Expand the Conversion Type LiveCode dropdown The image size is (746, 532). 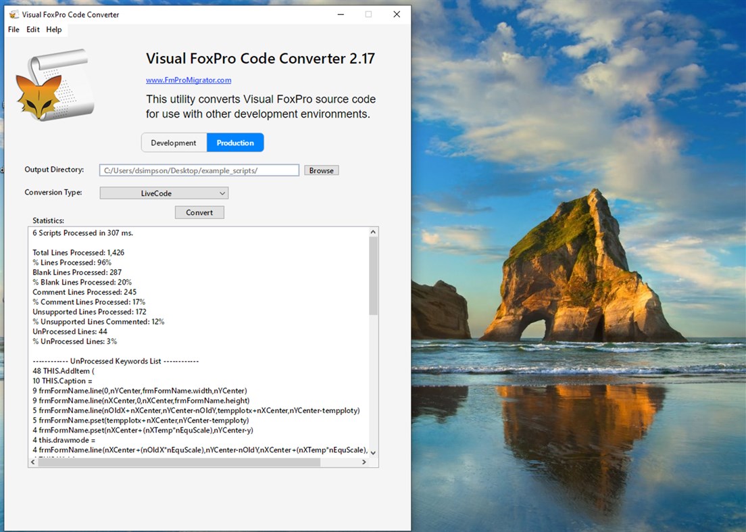coord(164,193)
